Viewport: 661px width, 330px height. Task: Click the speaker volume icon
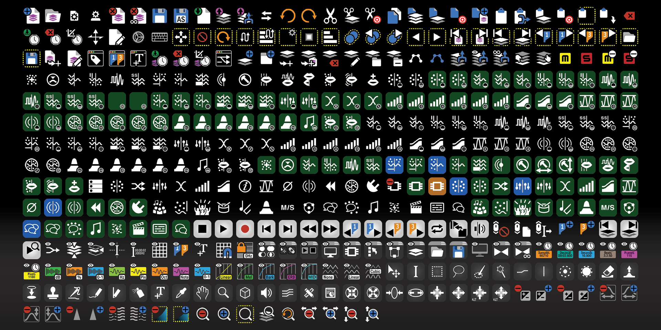tap(266, 293)
